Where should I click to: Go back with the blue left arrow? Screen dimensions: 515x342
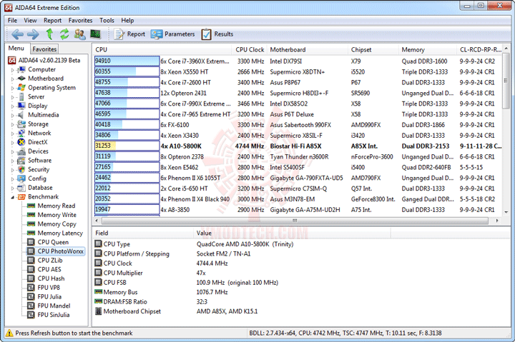17,34
